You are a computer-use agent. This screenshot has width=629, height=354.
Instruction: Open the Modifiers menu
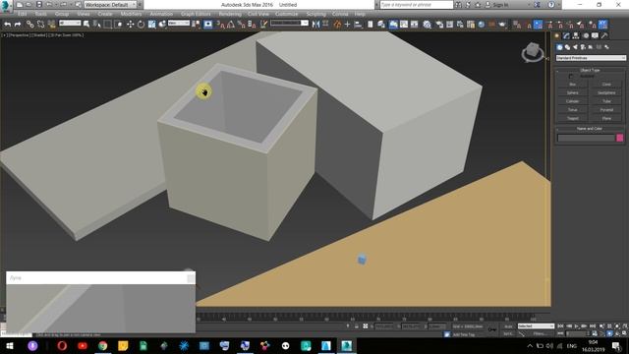(131, 14)
